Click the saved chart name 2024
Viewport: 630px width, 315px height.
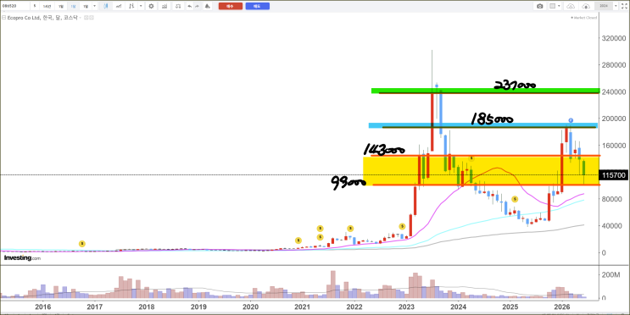[604, 6]
